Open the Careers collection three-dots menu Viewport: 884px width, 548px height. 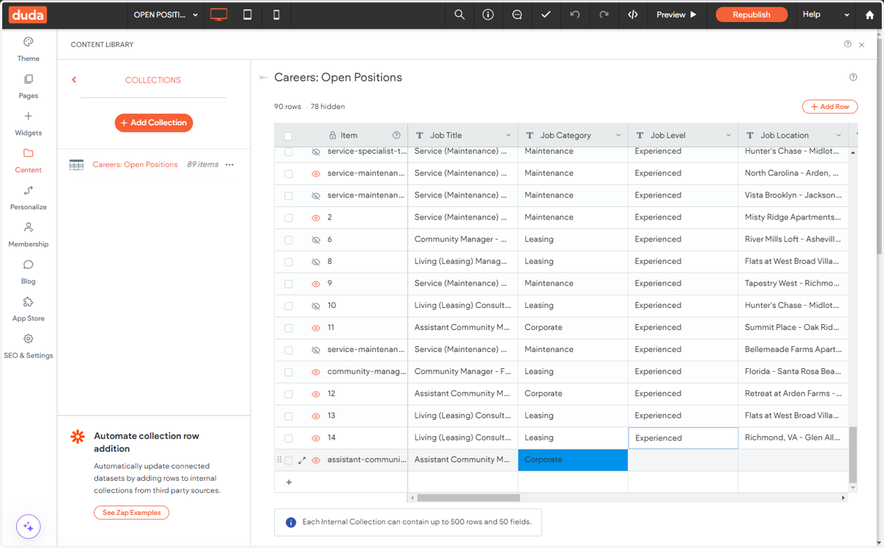pos(229,165)
